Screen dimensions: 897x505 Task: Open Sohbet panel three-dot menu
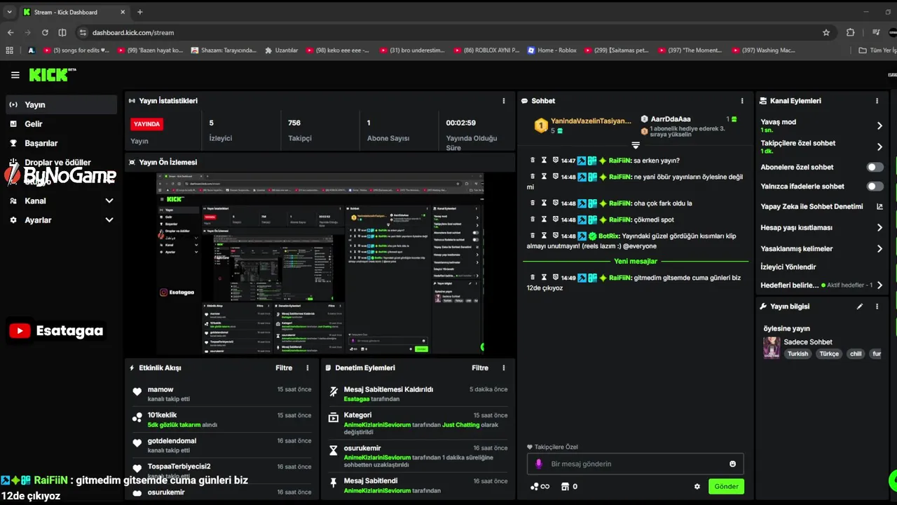coord(742,101)
